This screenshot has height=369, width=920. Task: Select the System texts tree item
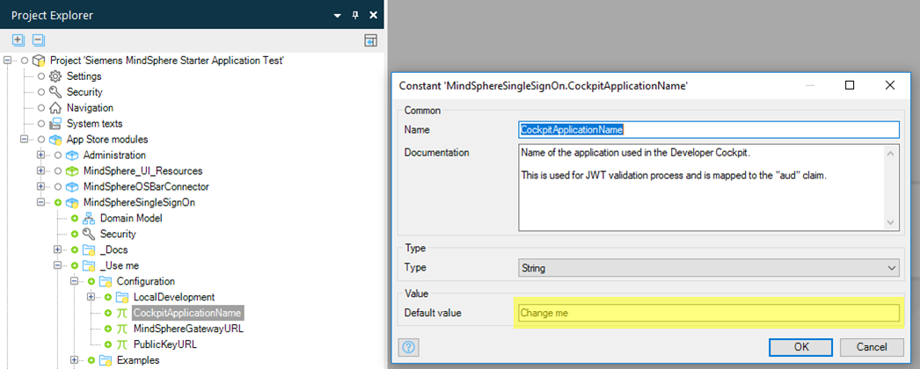pyautogui.click(x=94, y=124)
